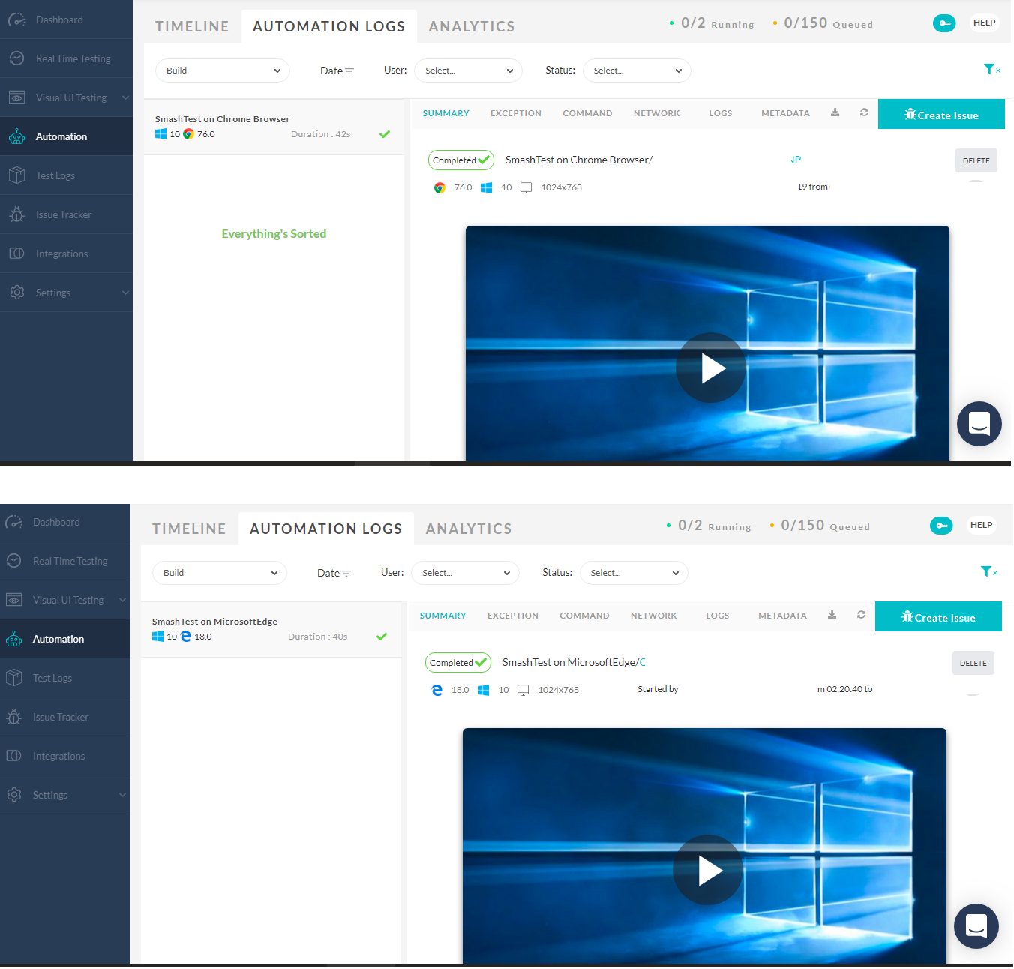Viewport: 1014px width, 969px height.
Task: Click the teal key icon in MicrosoftEdge test view
Action: point(941,526)
